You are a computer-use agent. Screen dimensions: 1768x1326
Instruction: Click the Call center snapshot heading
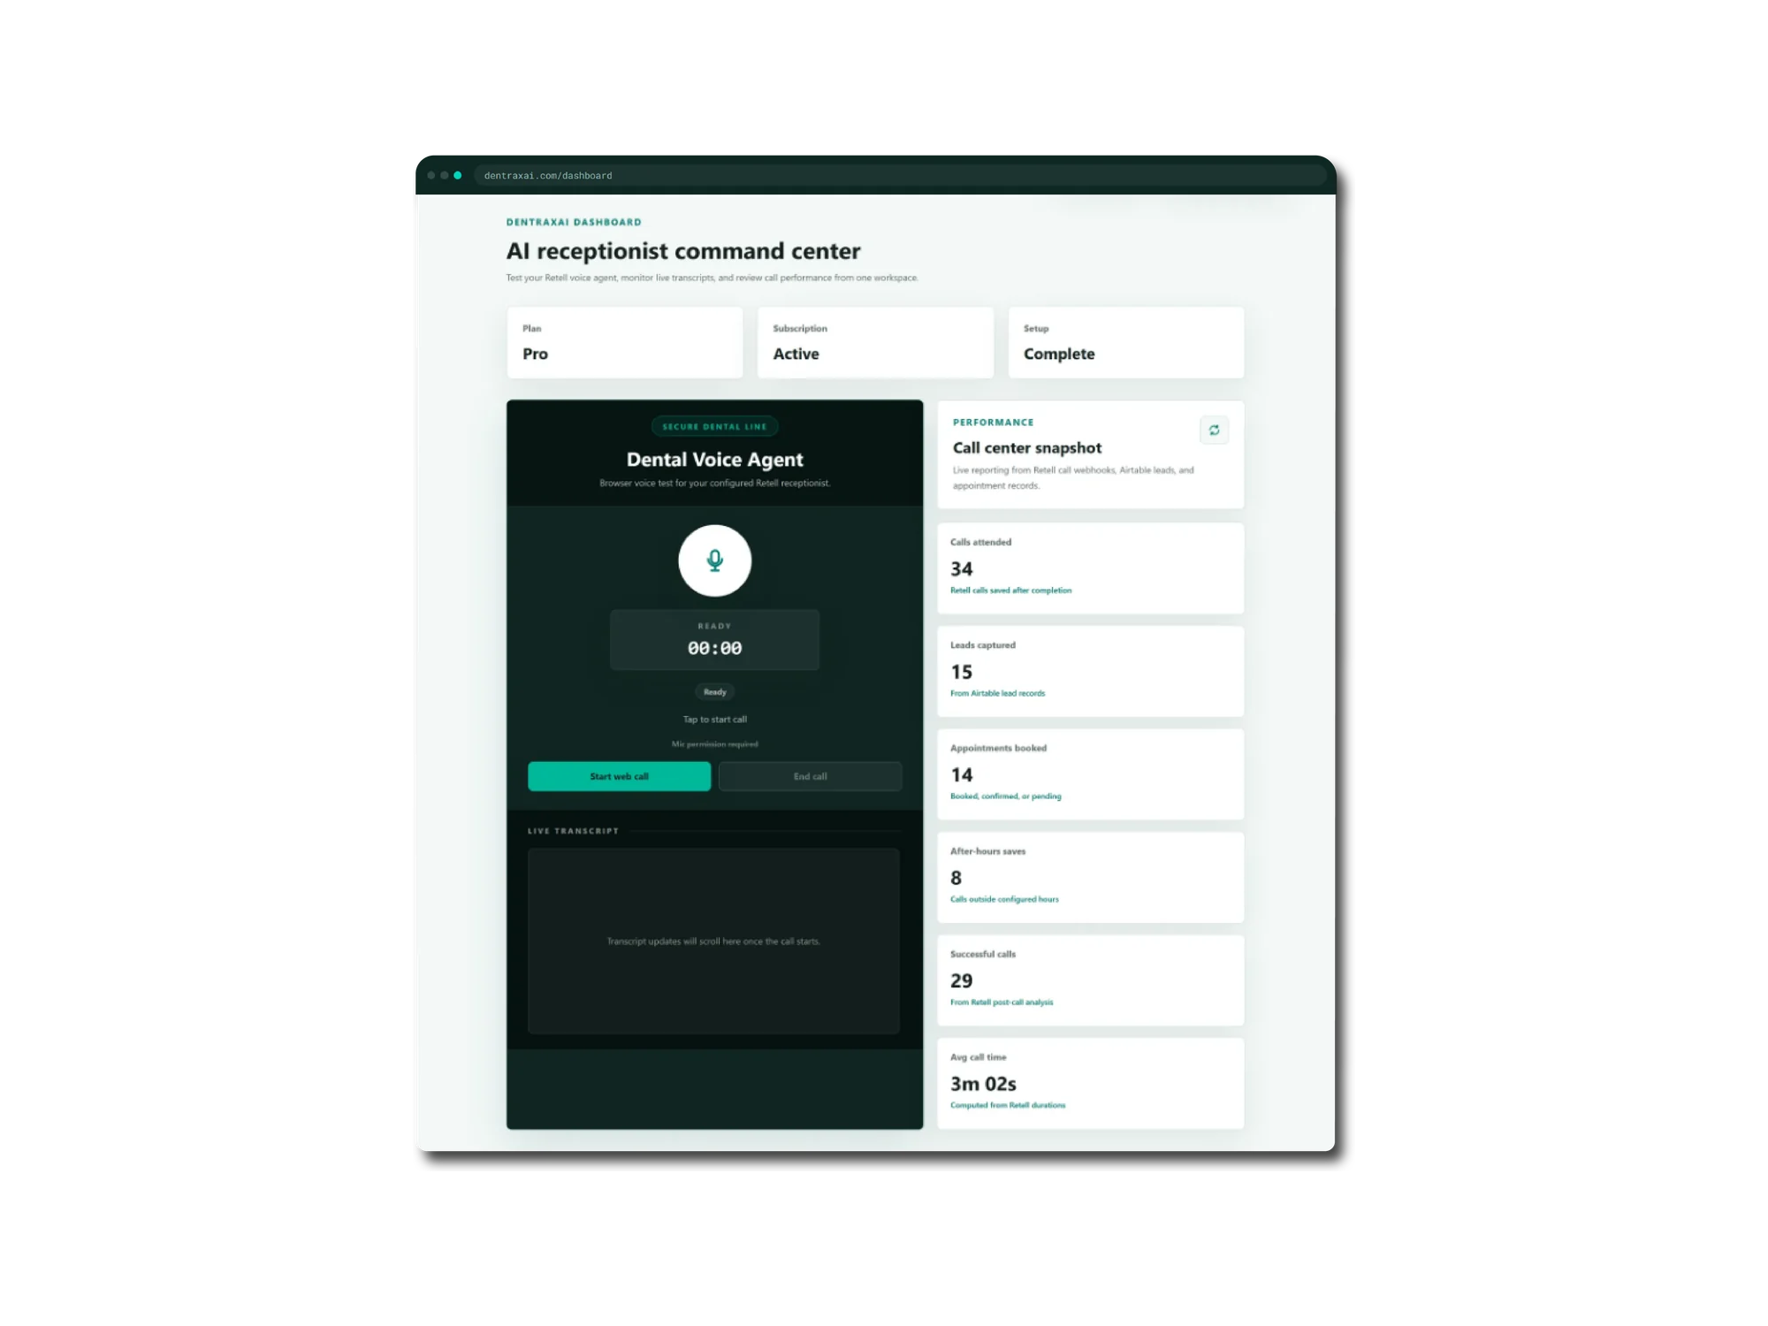point(1027,448)
